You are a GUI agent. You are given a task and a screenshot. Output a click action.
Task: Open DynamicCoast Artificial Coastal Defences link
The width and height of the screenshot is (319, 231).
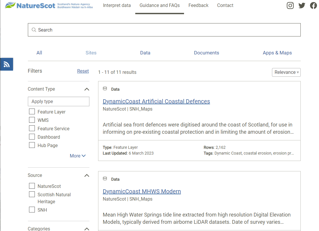point(156,101)
